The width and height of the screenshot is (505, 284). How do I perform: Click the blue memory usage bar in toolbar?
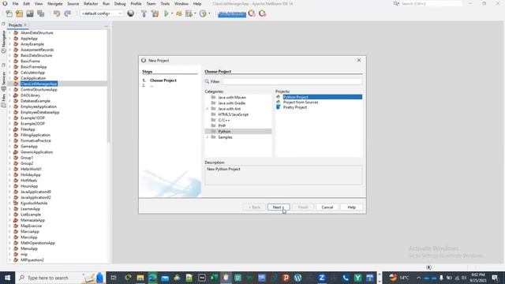pos(232,14)
